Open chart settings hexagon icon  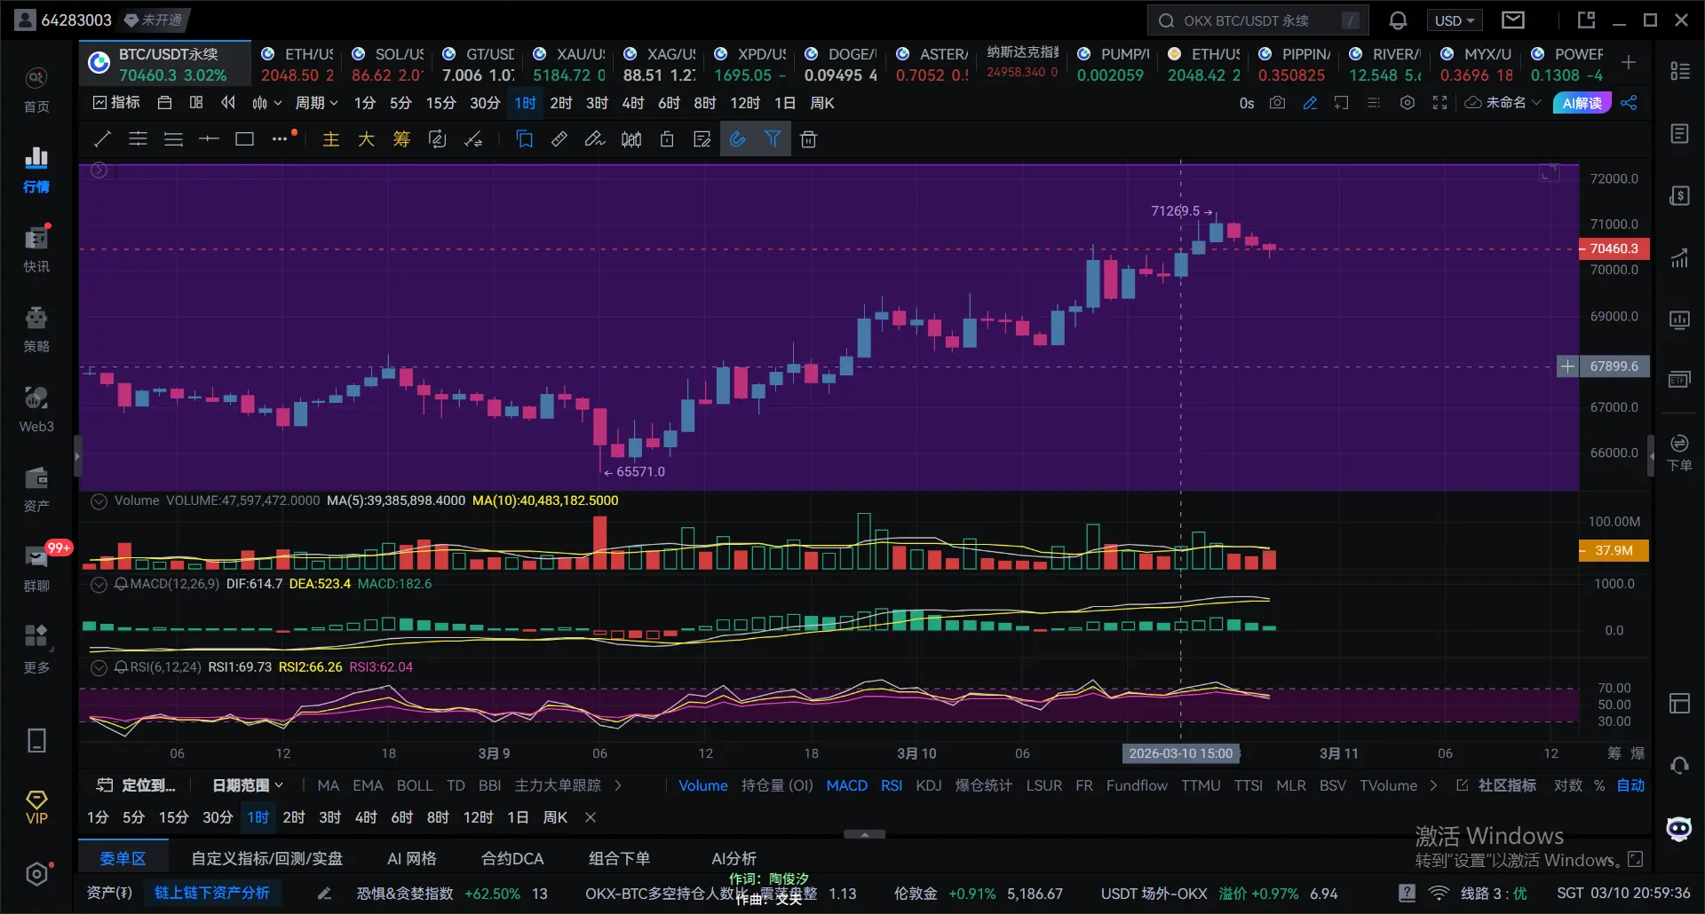pos(1408,103)
